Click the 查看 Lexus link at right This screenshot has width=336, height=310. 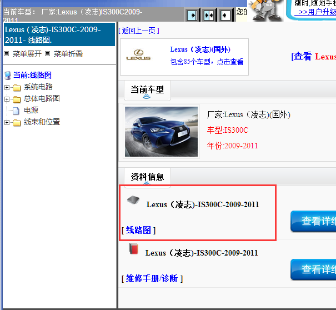[313, 57]
